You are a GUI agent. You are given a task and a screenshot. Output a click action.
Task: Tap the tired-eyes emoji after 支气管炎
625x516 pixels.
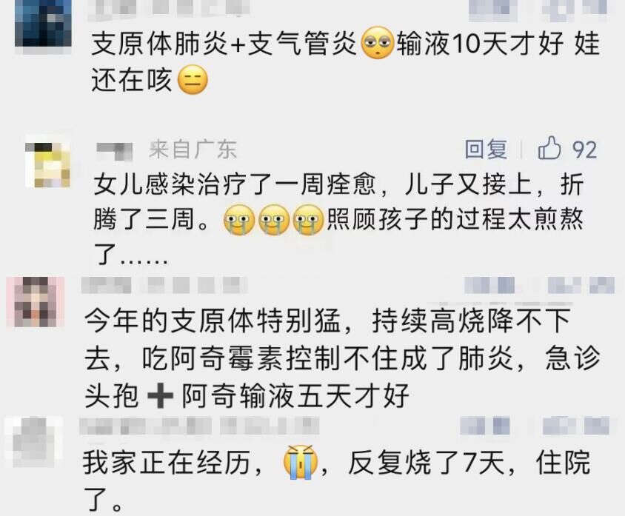click(x=377, y=43)
